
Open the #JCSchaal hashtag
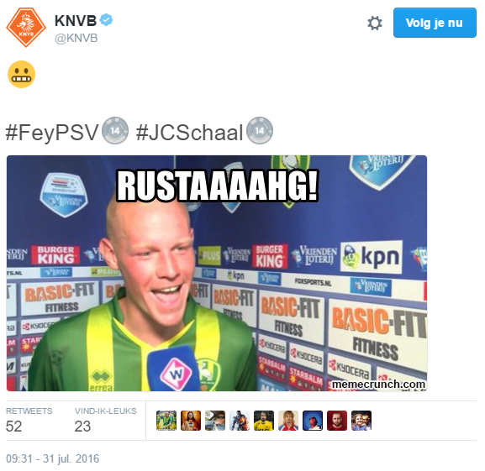click(190, 133)
